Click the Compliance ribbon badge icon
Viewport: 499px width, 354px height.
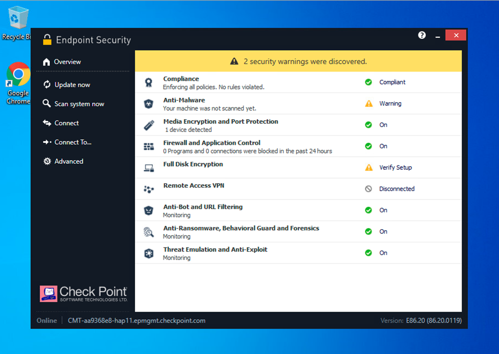point(148,82)
